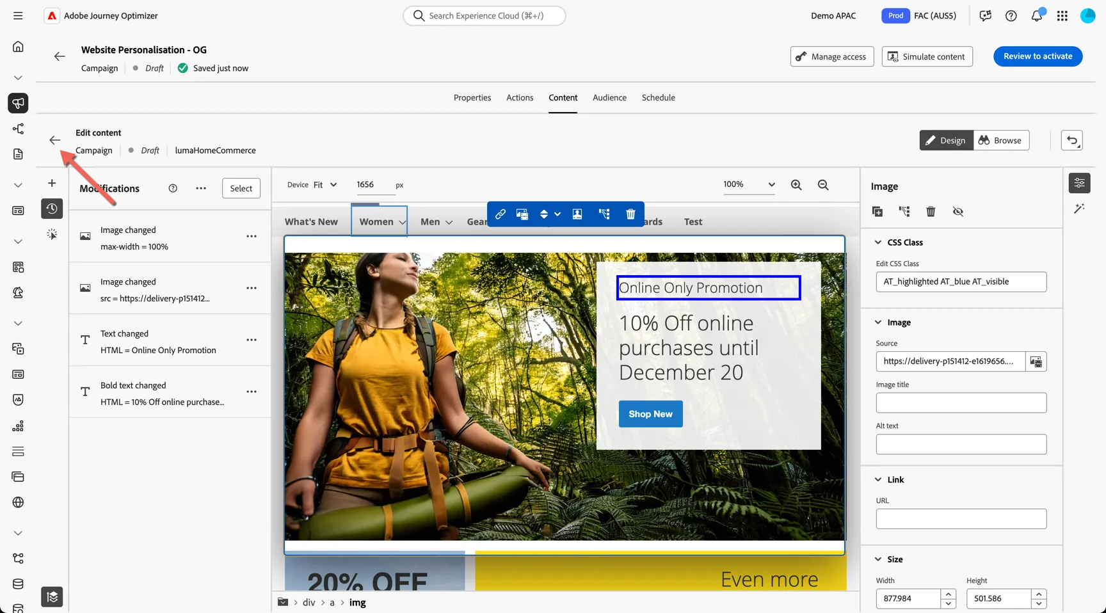Focus the Search Experience Cloud box
The width and height of the screenshot is (1106, 613).
pyautogui.click(x=485, y=15)
